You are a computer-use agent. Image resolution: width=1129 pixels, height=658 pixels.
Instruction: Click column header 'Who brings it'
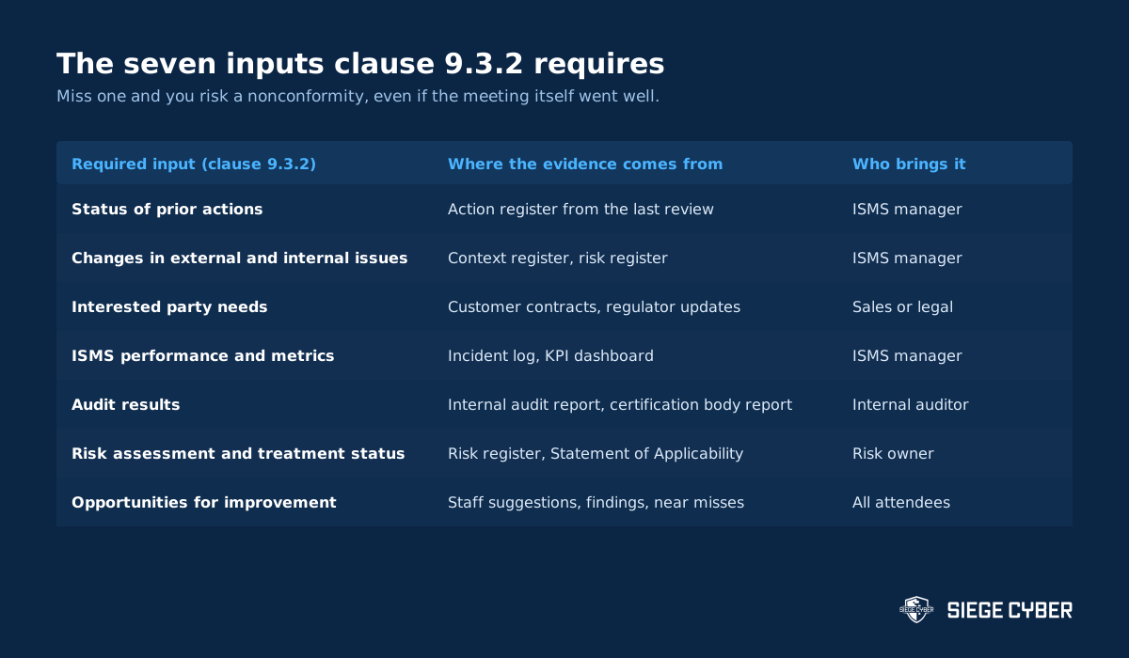pyautogui.click(x=909, y=164)
